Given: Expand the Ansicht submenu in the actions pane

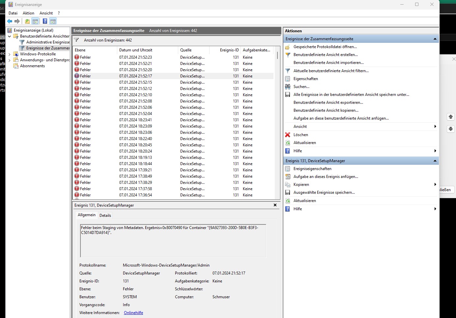Looking at the screenshot, I should point(435,127).
